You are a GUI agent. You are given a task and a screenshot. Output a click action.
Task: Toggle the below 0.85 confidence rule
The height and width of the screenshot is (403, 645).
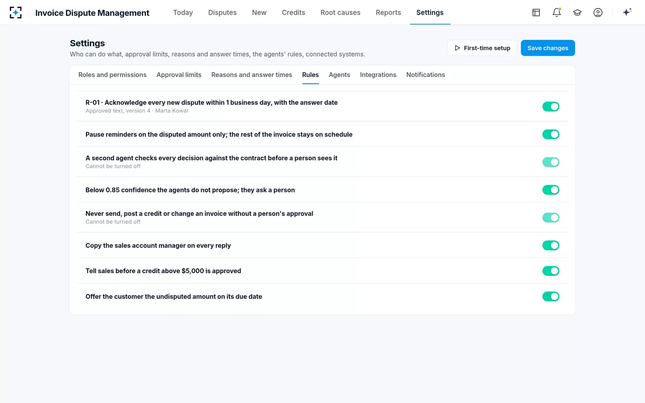point(551,190)
